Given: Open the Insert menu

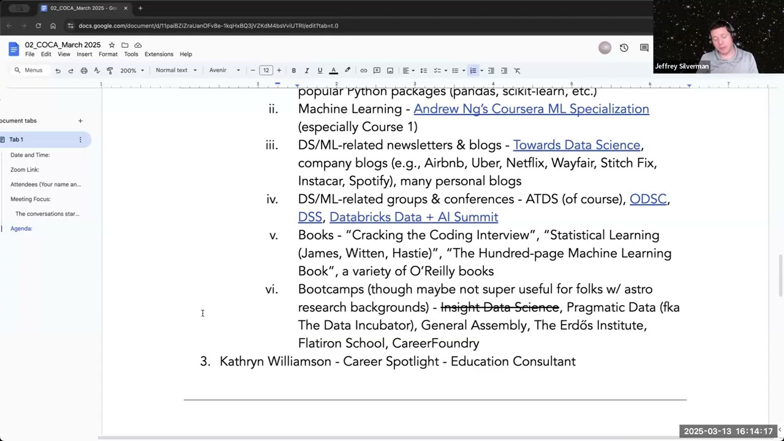Looking at the screenshot, I should point(84,54).
